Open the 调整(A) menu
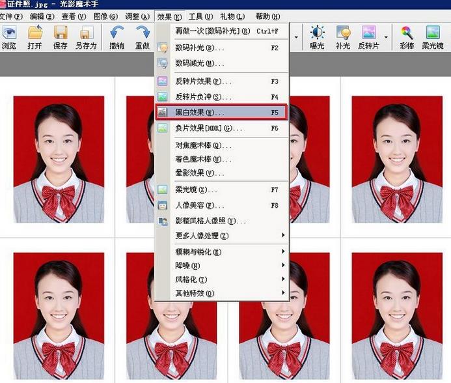This screenshot has height=383, width=451. coord(137,17)
